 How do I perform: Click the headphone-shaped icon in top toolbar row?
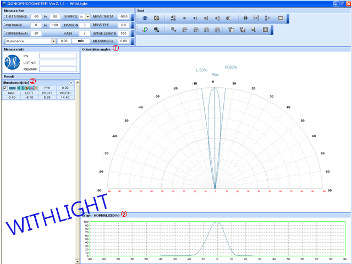[x=245, y=18]
